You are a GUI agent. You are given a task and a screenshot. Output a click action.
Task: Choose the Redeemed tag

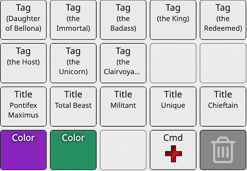(x=223, y=20)
